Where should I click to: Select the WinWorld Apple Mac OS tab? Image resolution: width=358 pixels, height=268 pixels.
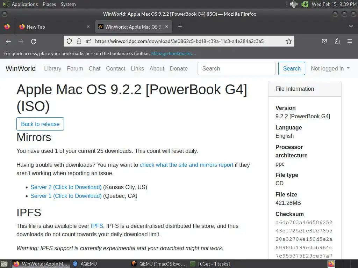(134, 27)
